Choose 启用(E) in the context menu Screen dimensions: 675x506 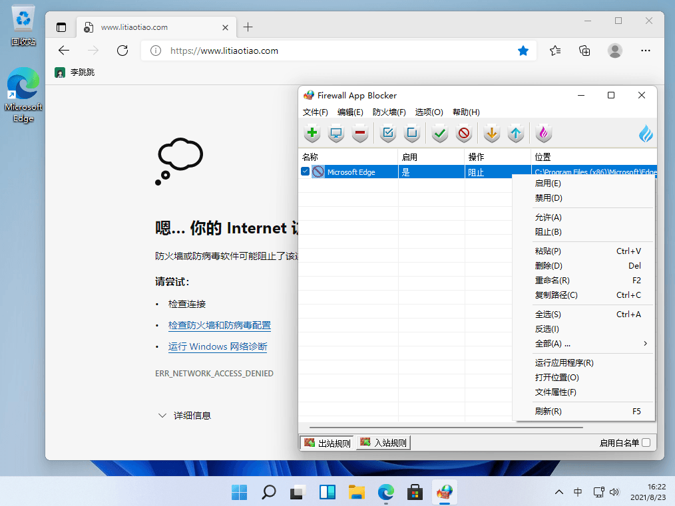(583, 184)
